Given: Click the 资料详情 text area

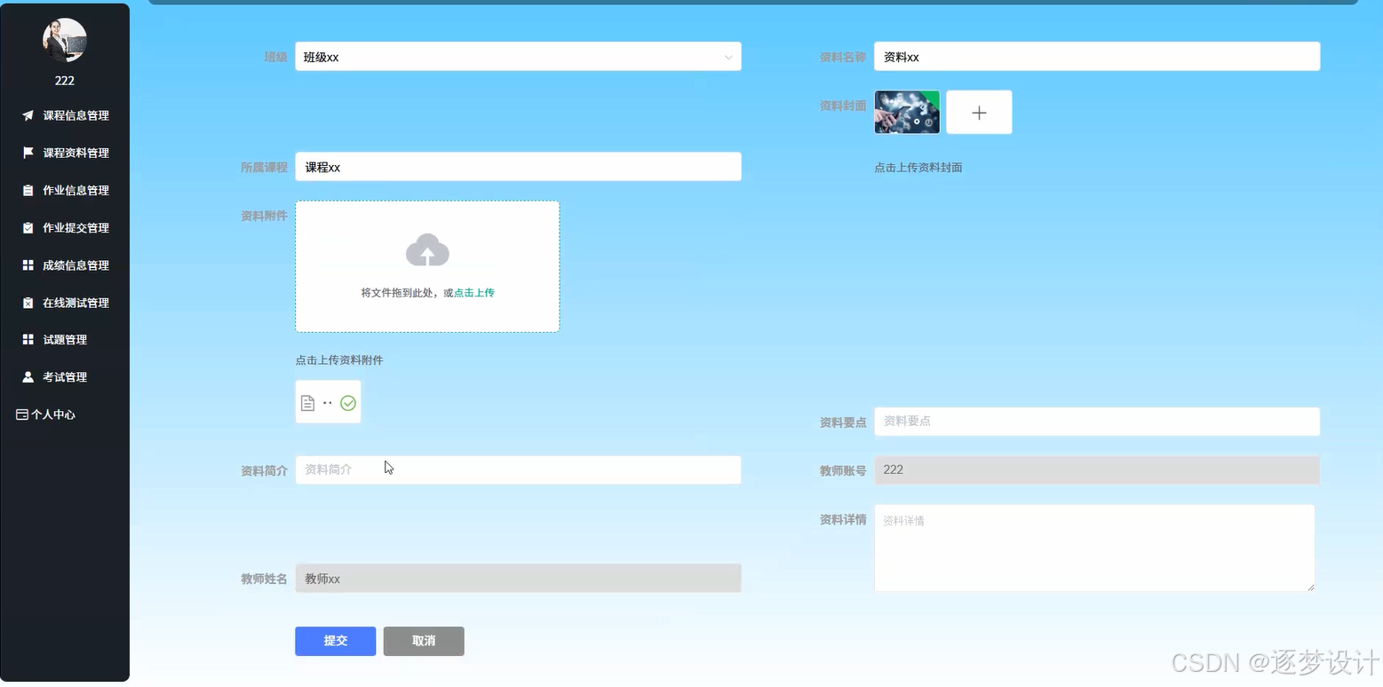Looking at the screenshot, I should click(x=1094, y=548).
